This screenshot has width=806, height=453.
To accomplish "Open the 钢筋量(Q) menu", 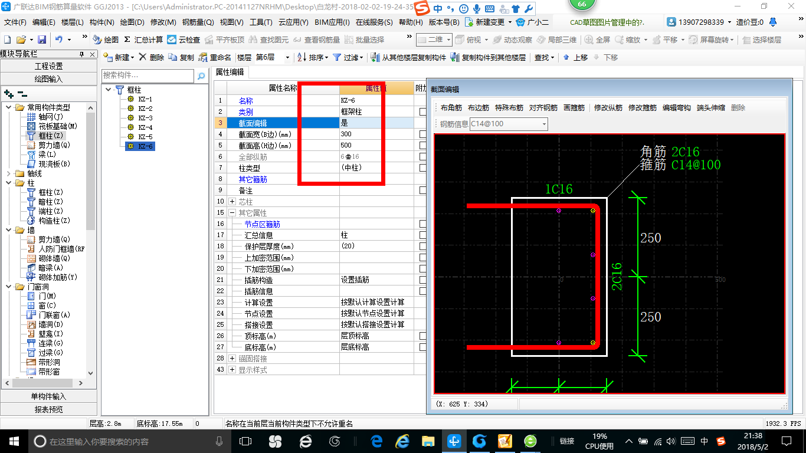I will pos(198,22).
